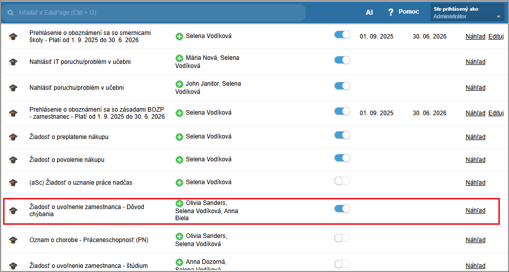509x272 pixels.
Task: Click graduation cap icon for Oznam o chorobe
Action: 13,240
